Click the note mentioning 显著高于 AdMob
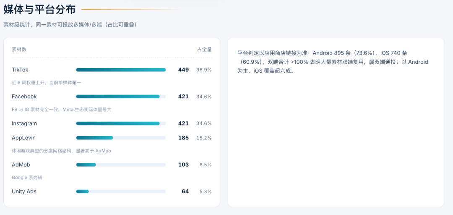 pos(62,151)
